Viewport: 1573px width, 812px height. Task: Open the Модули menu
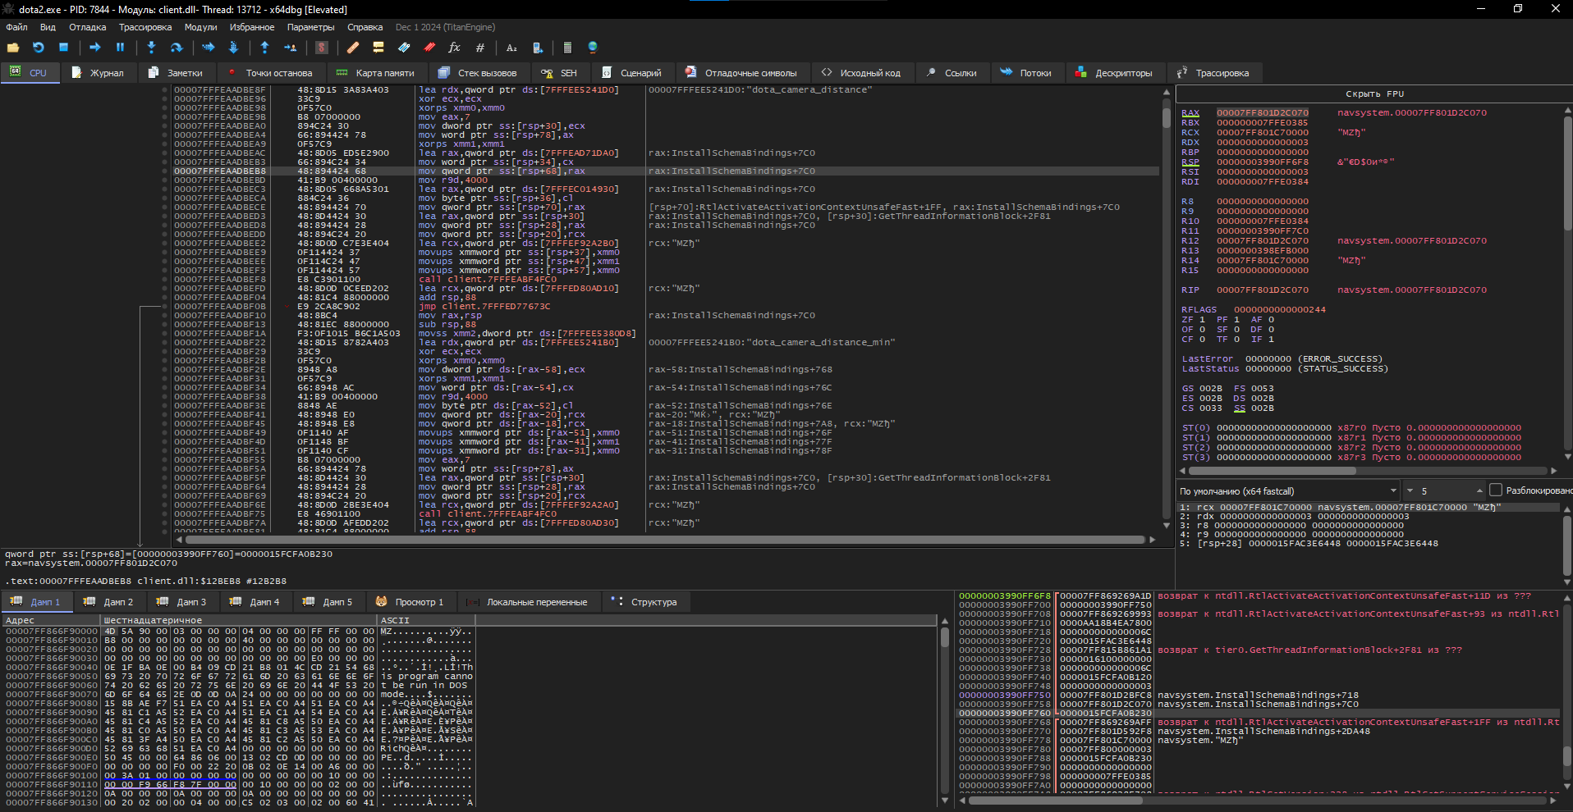coord(200,27)
